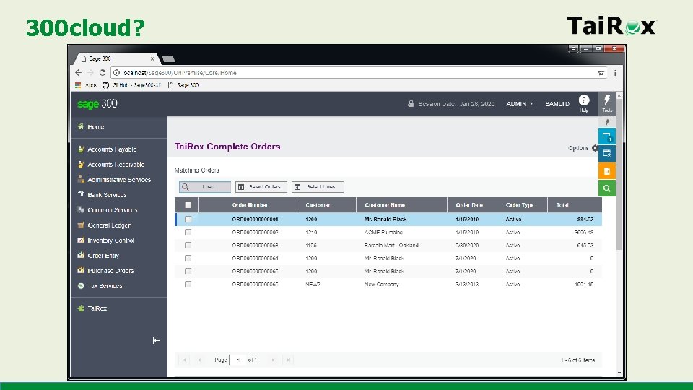Click the Options gear icon

click(595, 148)
